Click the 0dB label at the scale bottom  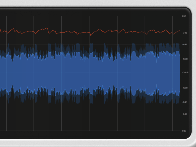click(184, 131)
